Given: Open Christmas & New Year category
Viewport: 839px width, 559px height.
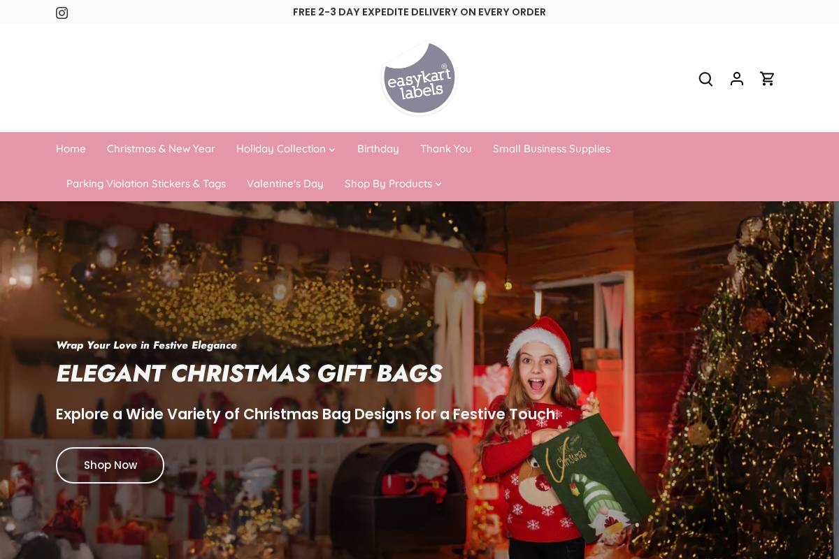Looking at the screenshot, I should (x=161, y=149).
